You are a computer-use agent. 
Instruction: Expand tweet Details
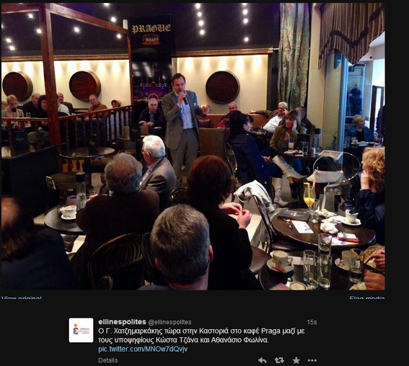pos(108,360)
